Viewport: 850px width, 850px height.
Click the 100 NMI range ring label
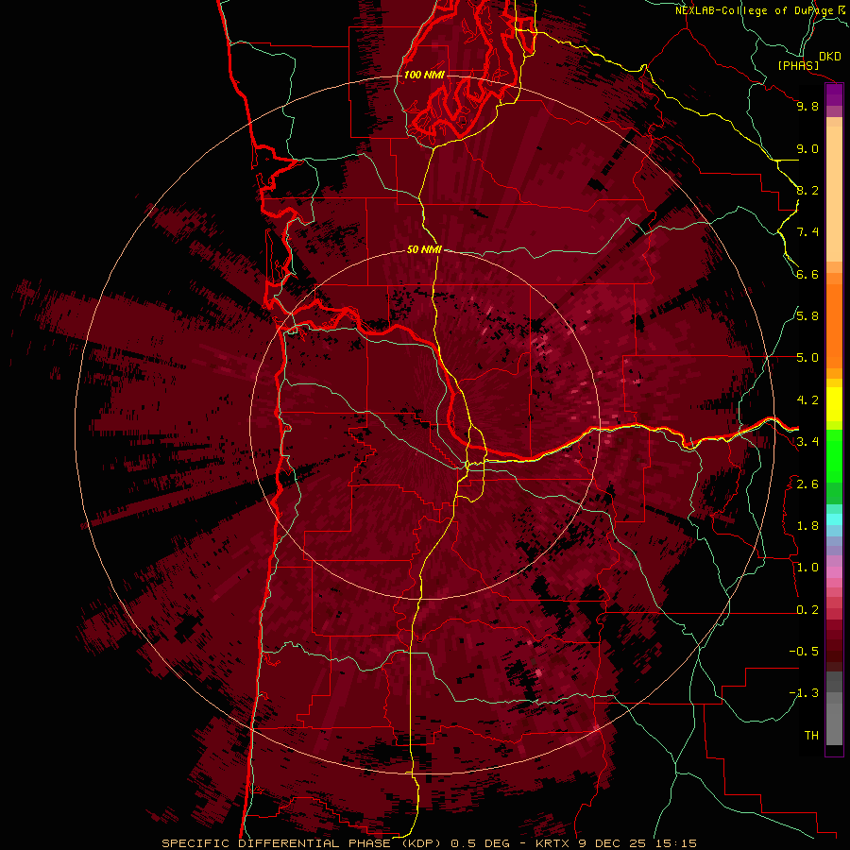pyautogui.click(x=424, y=75)
